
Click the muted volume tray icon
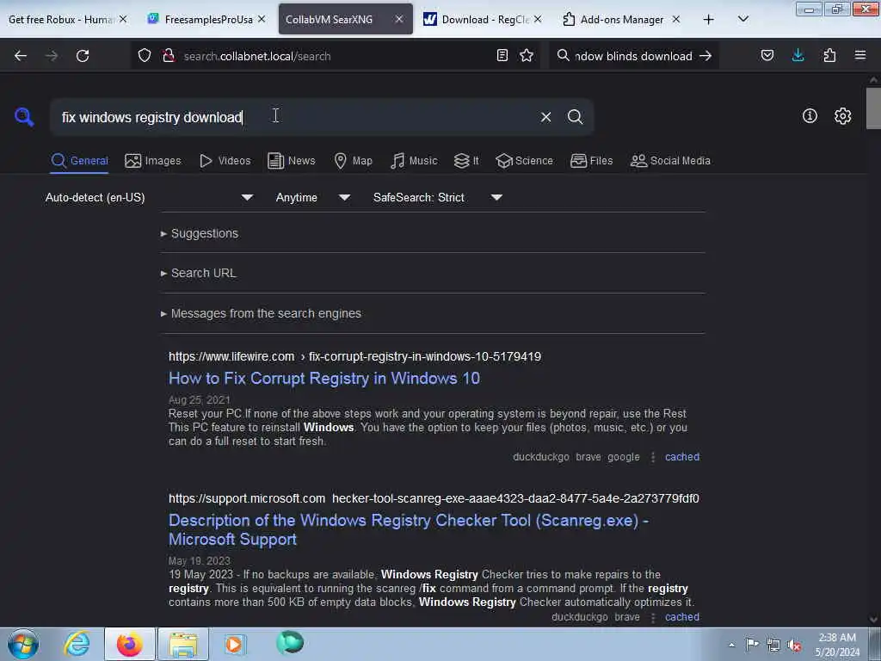(794, 646)
